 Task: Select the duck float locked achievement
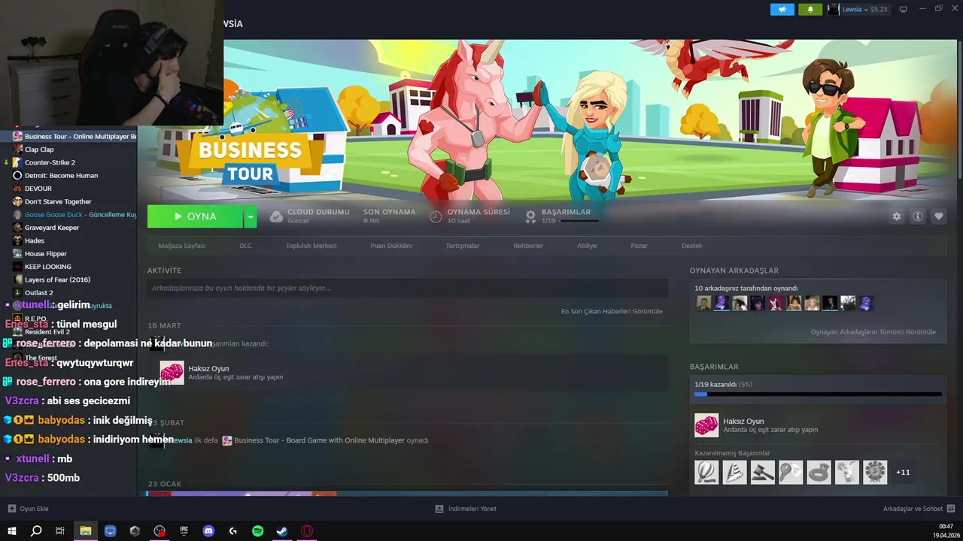point(819,472)
